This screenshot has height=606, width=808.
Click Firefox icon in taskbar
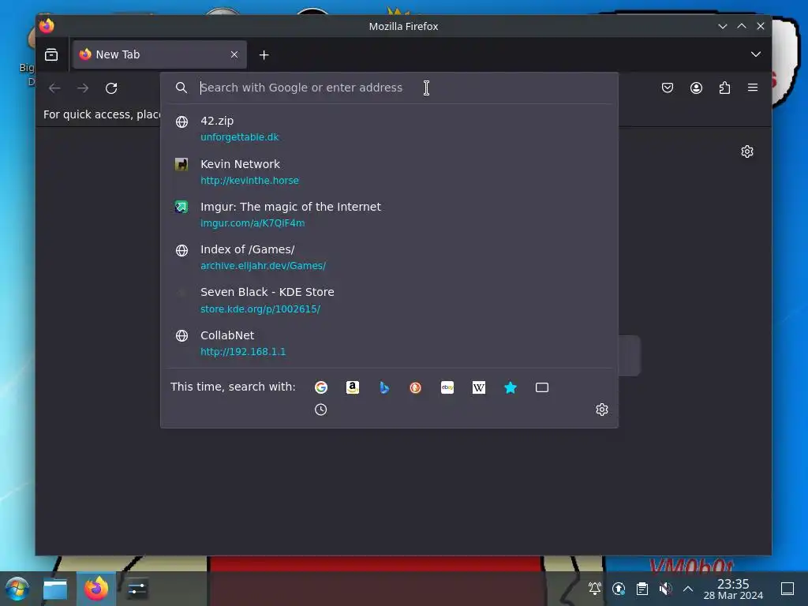pyautogui.click(x=96, y=589)
